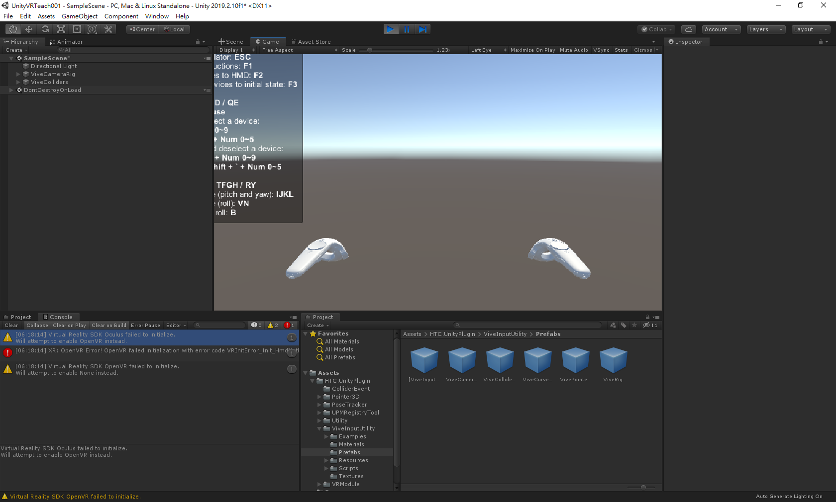Select the Directional Light object

click(x=54, y=66)
